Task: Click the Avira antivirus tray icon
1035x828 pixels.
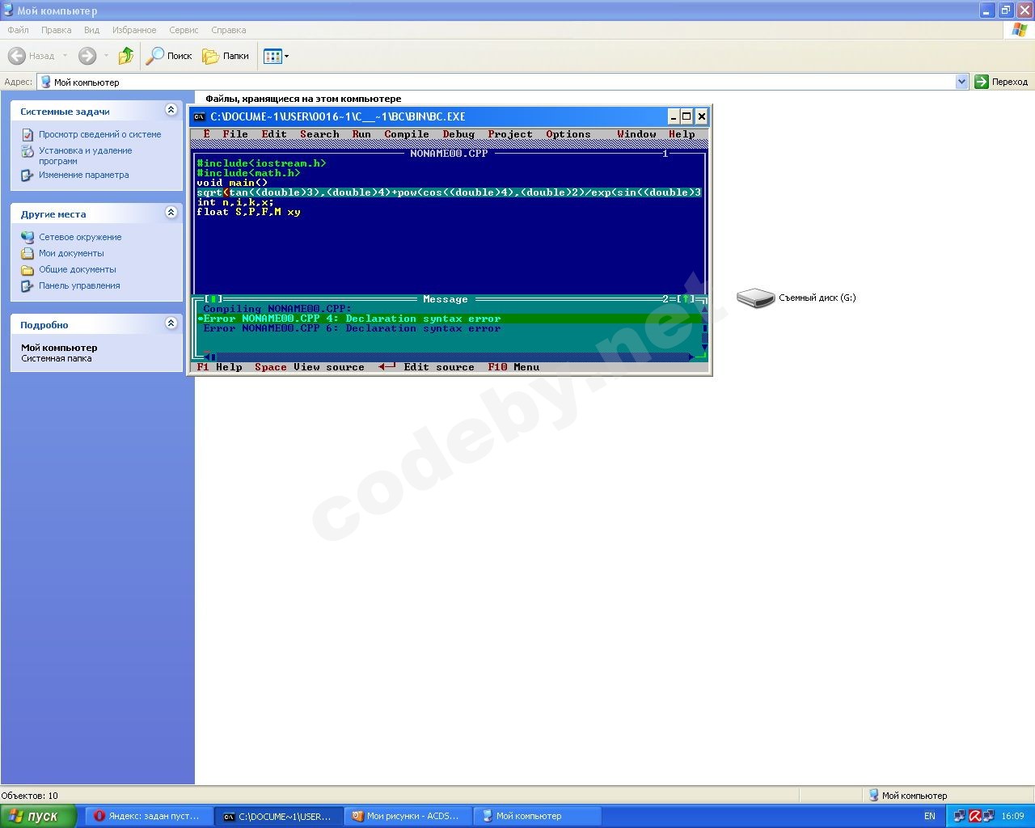Action: pyautogui.click(x=975, y=816)
